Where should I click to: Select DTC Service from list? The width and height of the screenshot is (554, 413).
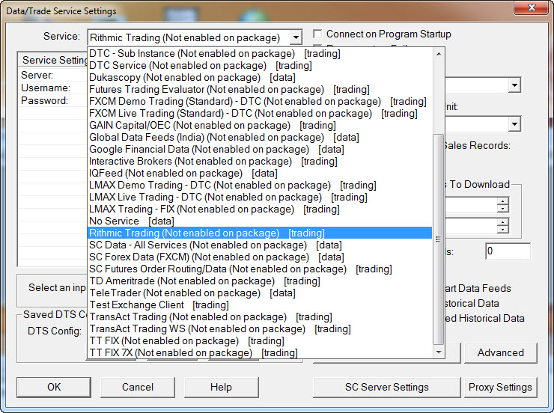coord(259,66)
